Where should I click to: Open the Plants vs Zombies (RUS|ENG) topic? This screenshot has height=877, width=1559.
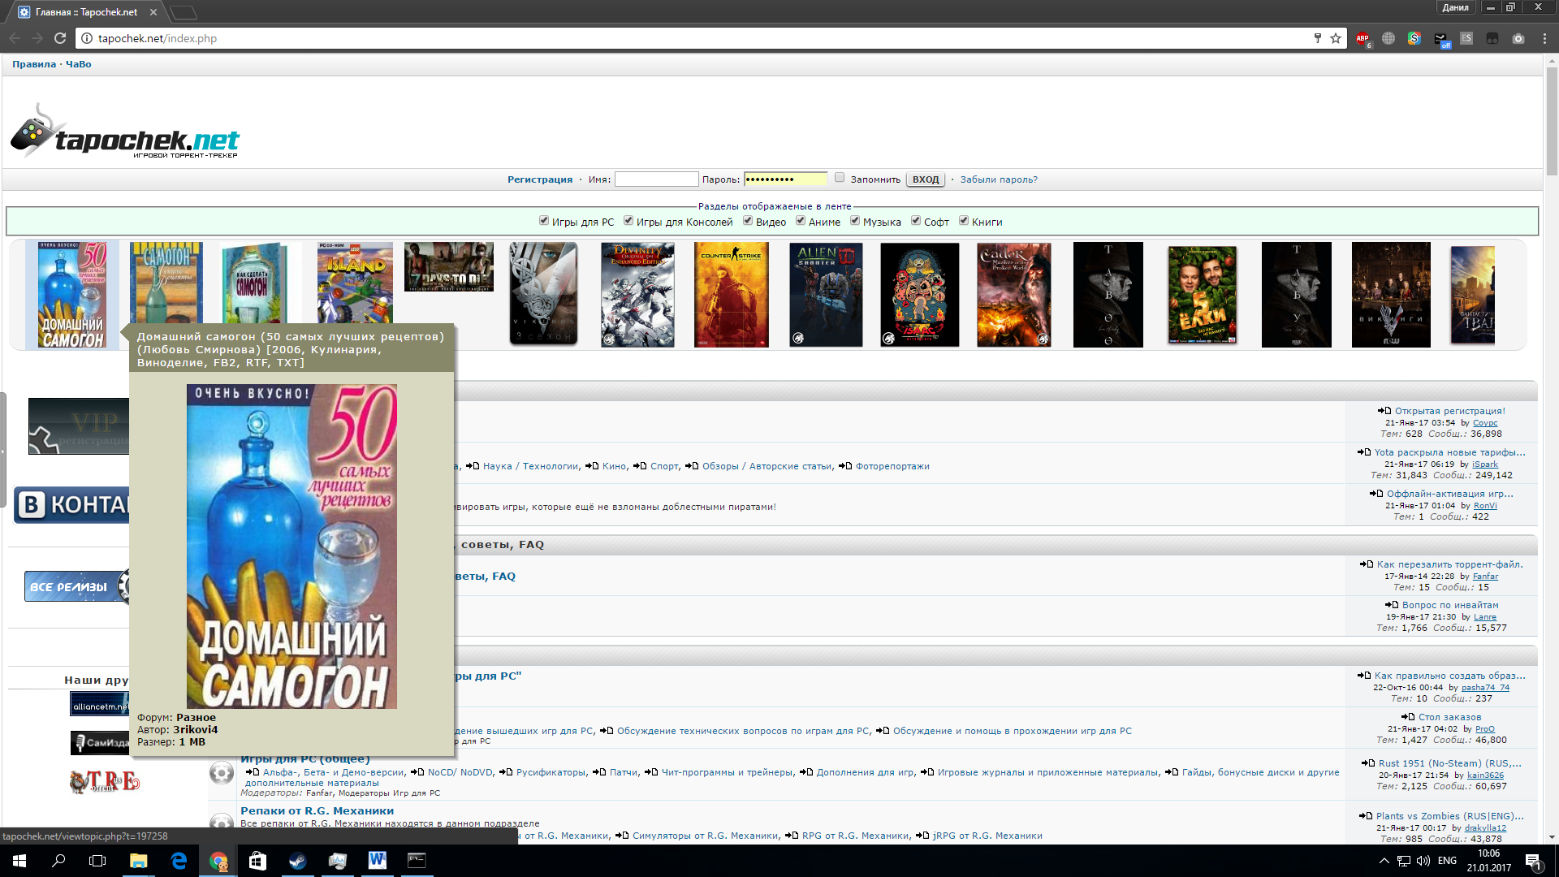coord(1449,816)
